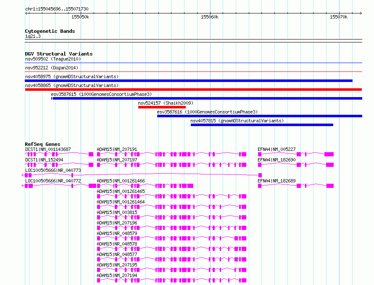Viewport: 374px width, 285px height.
Task: Click the 1q21.3 cytogenetic band label
Action: pyautogui.click(x=33, y=36)
